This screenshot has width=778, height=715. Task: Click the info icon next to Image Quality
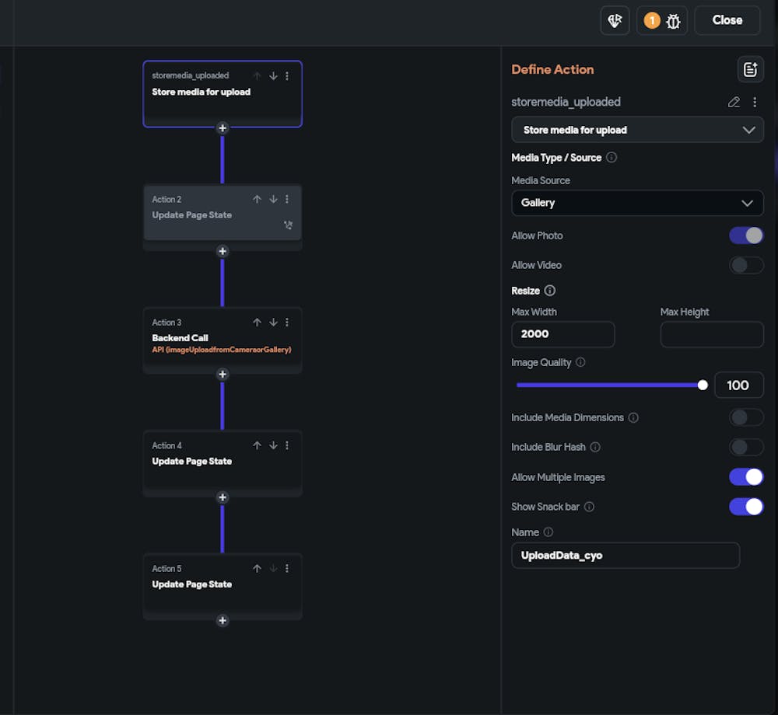point(580,362)
